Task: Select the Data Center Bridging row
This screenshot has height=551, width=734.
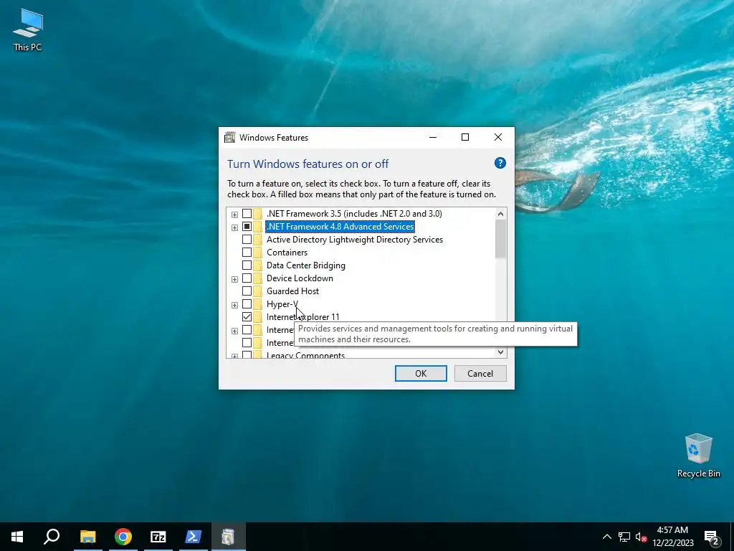Action: pyautogui.click(x=305, y=265)
